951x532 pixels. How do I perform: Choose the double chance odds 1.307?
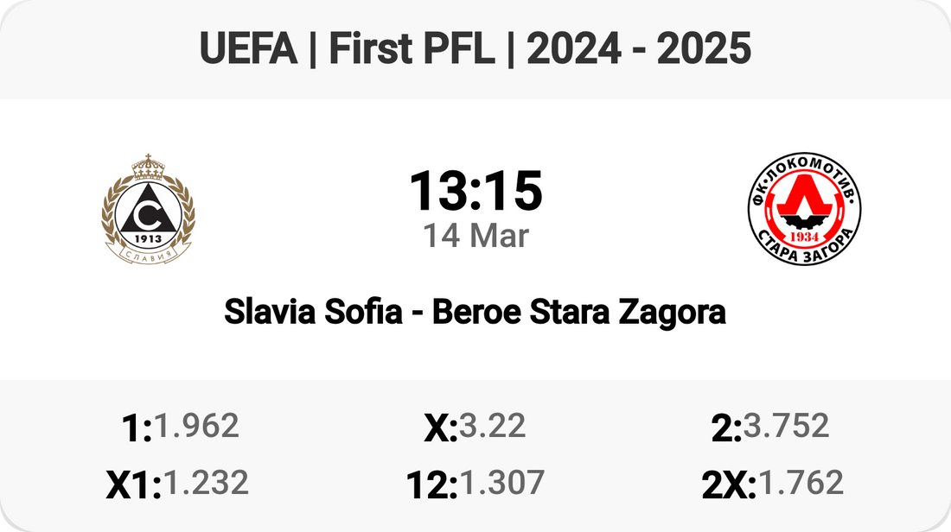501,483
